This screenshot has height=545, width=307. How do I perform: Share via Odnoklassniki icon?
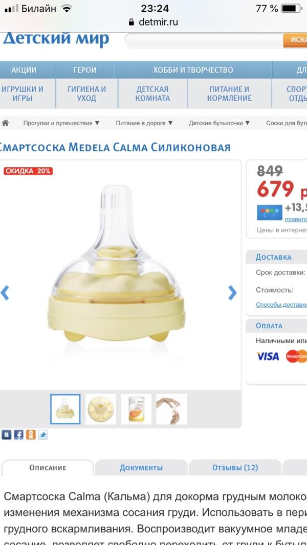click(x=31, y=435)
